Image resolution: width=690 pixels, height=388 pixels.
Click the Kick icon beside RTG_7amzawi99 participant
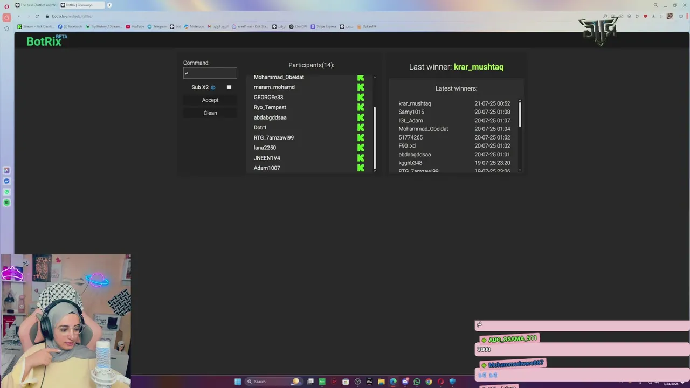click(361, 137)
